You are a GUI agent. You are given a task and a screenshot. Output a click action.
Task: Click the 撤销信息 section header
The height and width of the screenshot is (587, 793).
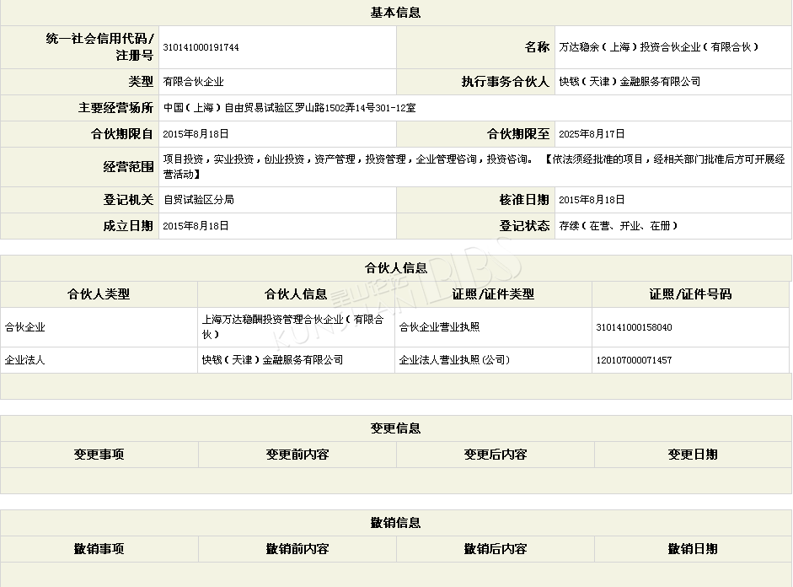pyautogui.click(x=395, y=523)
